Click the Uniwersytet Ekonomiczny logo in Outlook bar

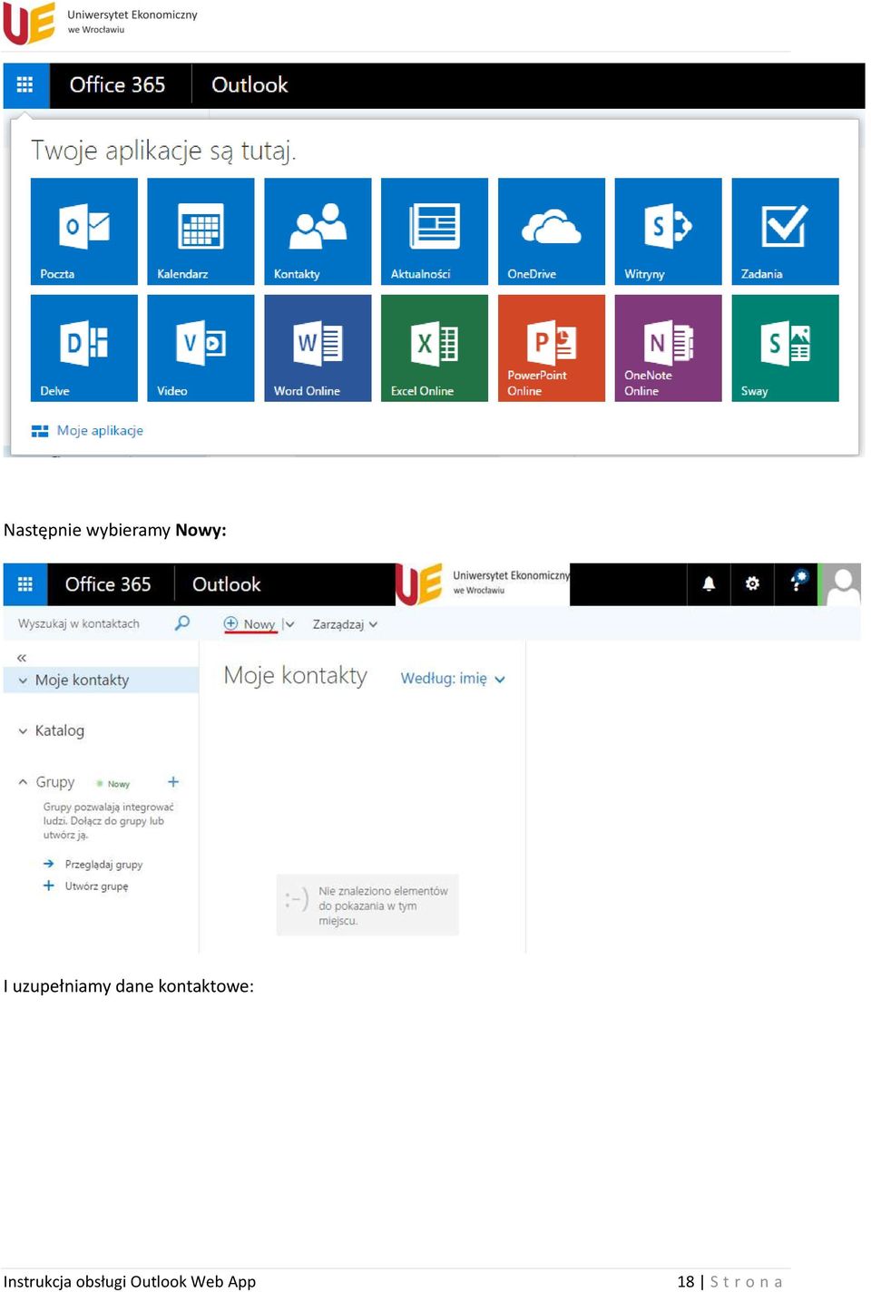point(483,584)
